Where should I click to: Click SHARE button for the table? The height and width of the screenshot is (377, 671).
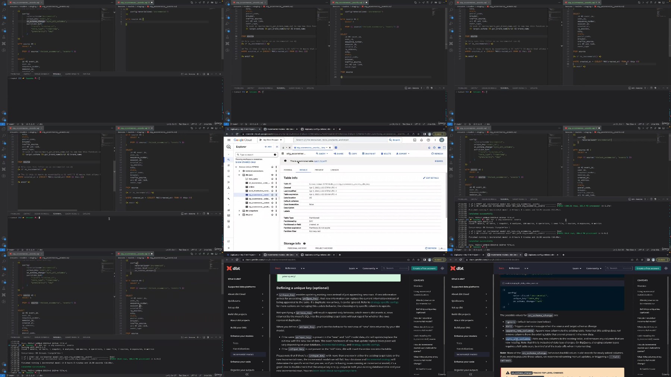tap(338, 154)
